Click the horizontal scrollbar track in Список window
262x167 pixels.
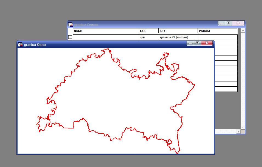pos(226,131)
